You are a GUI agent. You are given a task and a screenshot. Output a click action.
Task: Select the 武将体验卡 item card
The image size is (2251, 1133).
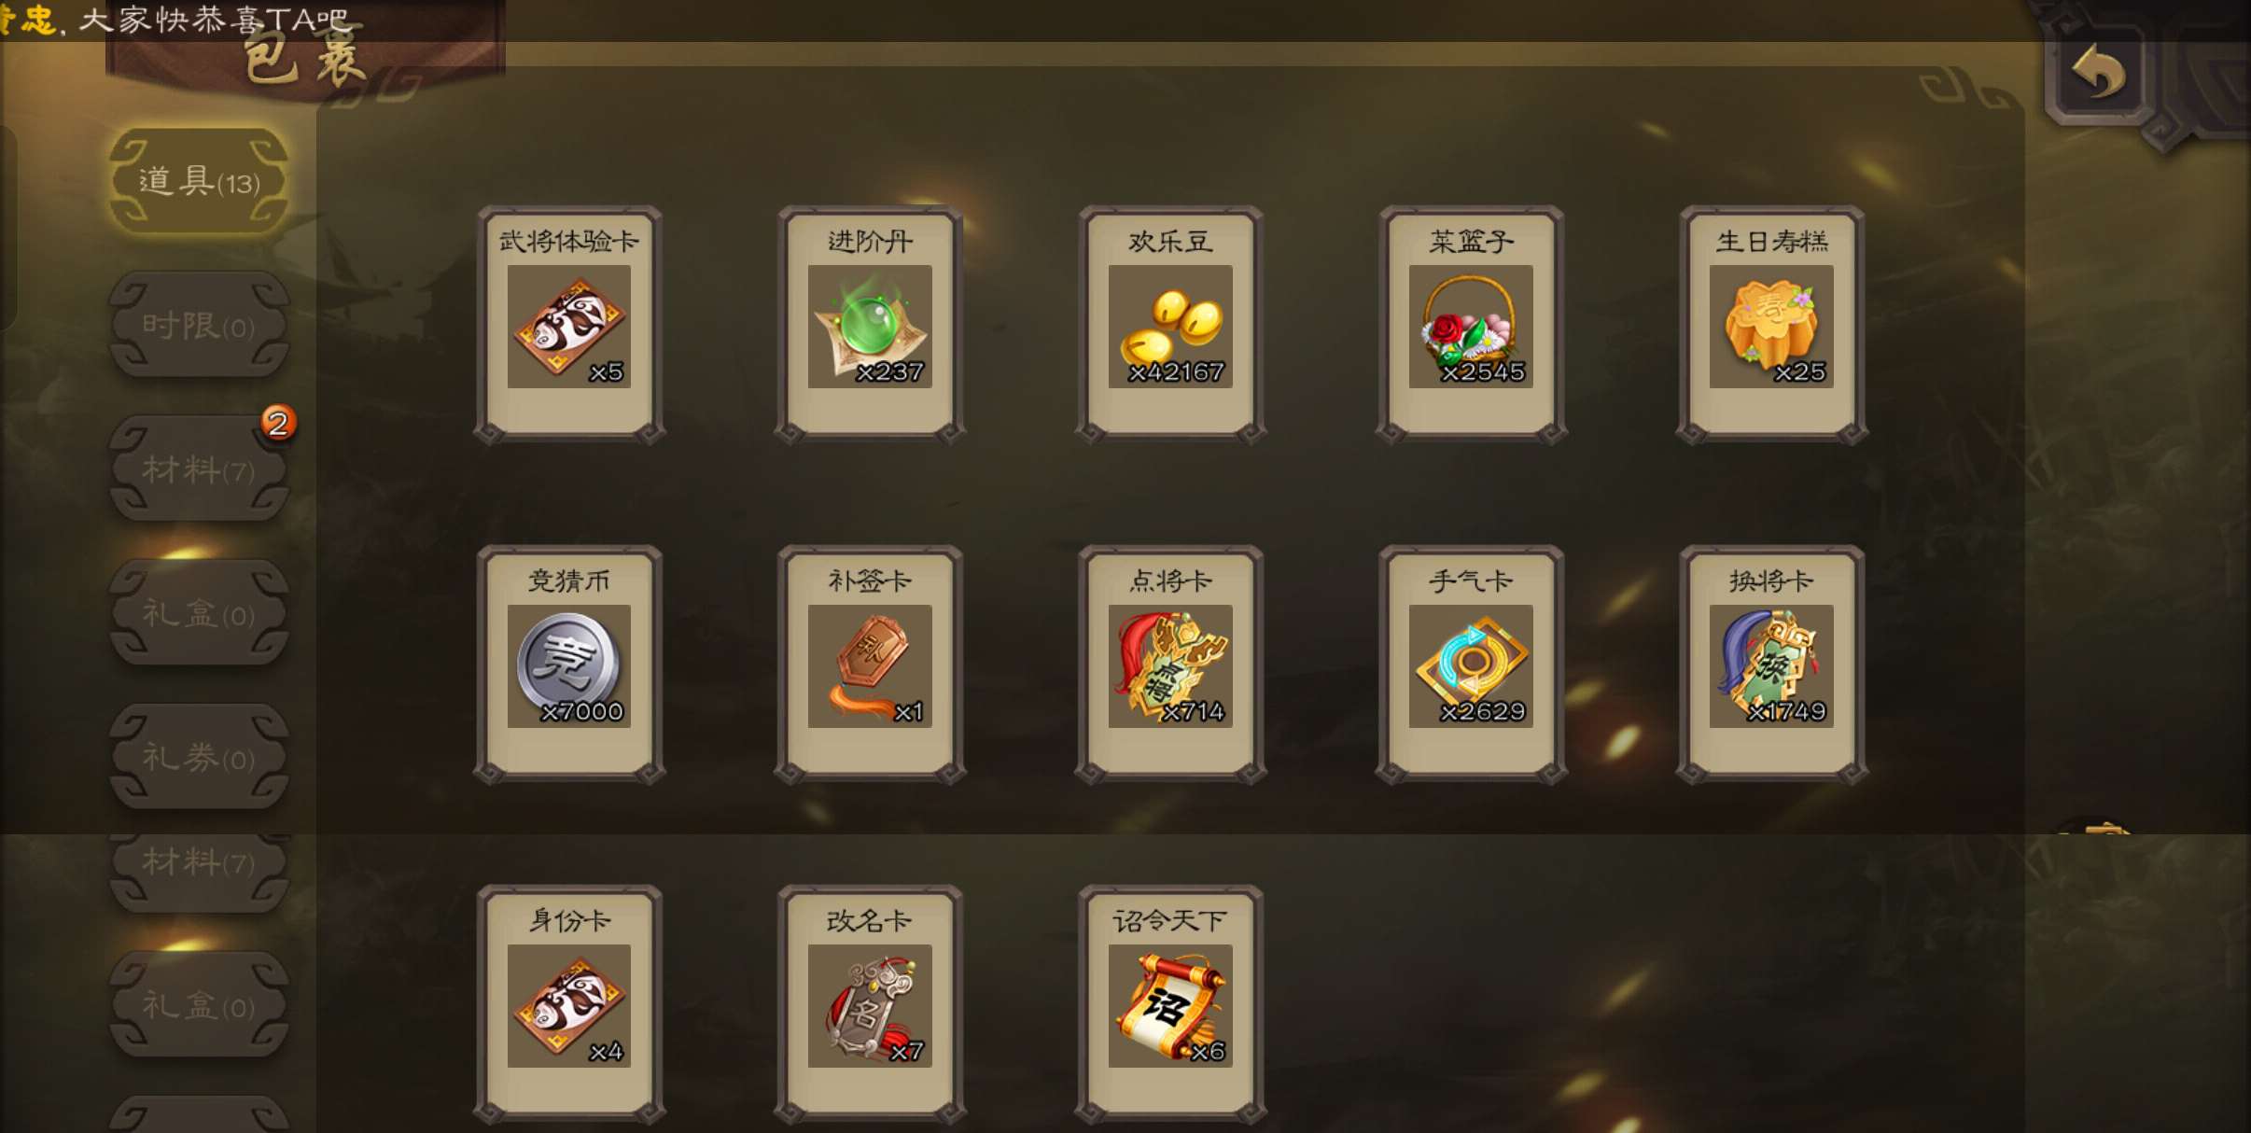coord(569,325)
